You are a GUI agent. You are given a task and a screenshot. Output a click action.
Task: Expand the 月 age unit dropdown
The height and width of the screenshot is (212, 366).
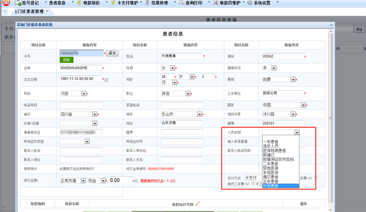174,83
